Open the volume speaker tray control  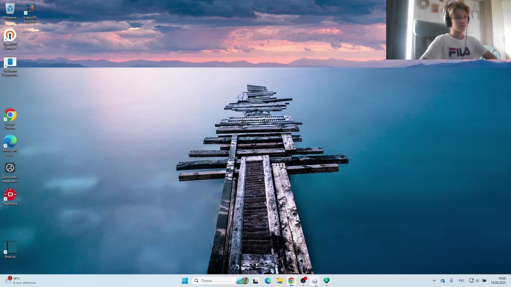tap(477, 281)
